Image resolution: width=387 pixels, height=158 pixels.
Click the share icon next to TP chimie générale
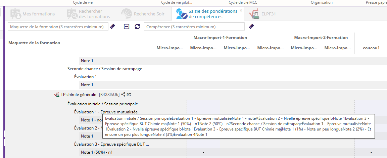click(x=123, y=95)
